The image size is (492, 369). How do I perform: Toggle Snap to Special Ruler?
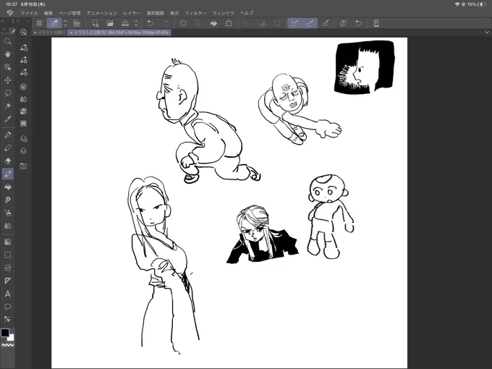(310, 23)
